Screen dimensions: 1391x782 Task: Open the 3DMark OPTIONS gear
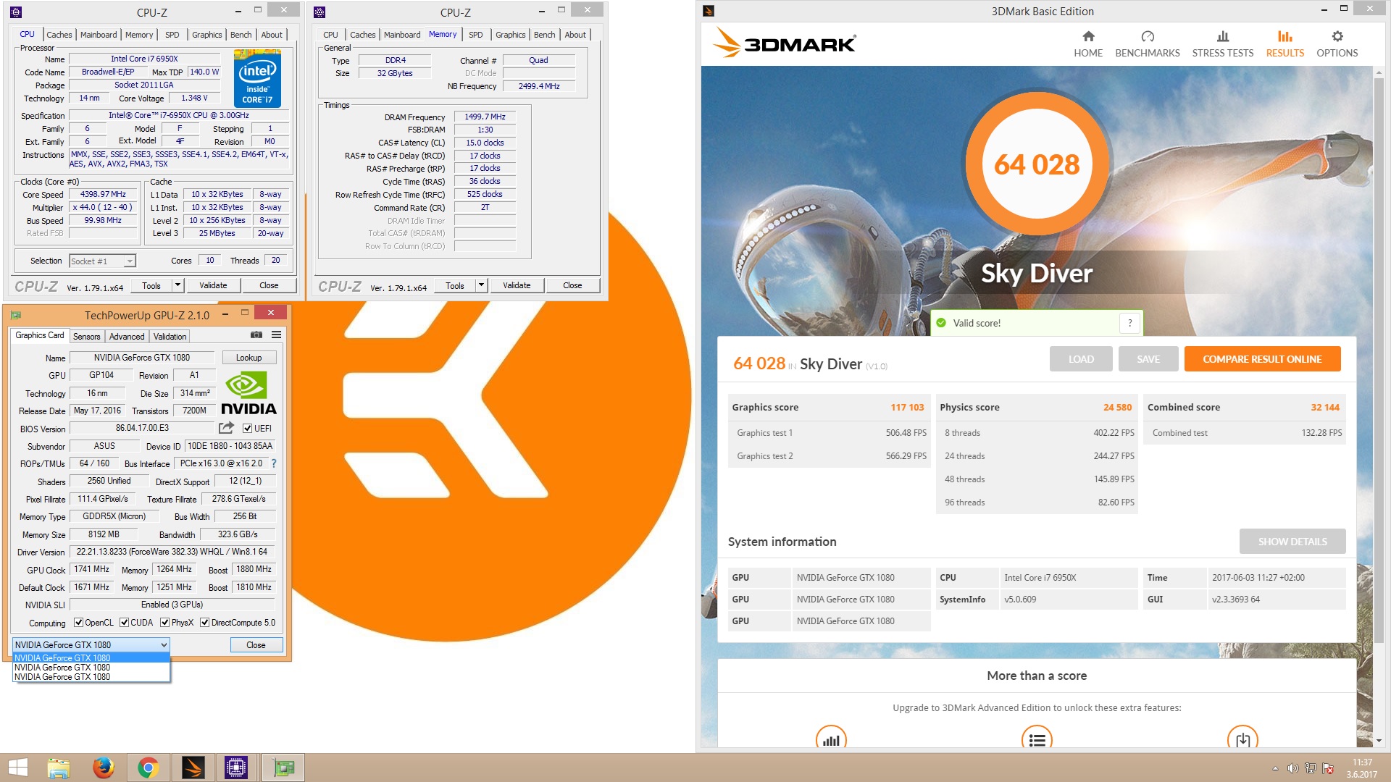(1337, 44)
